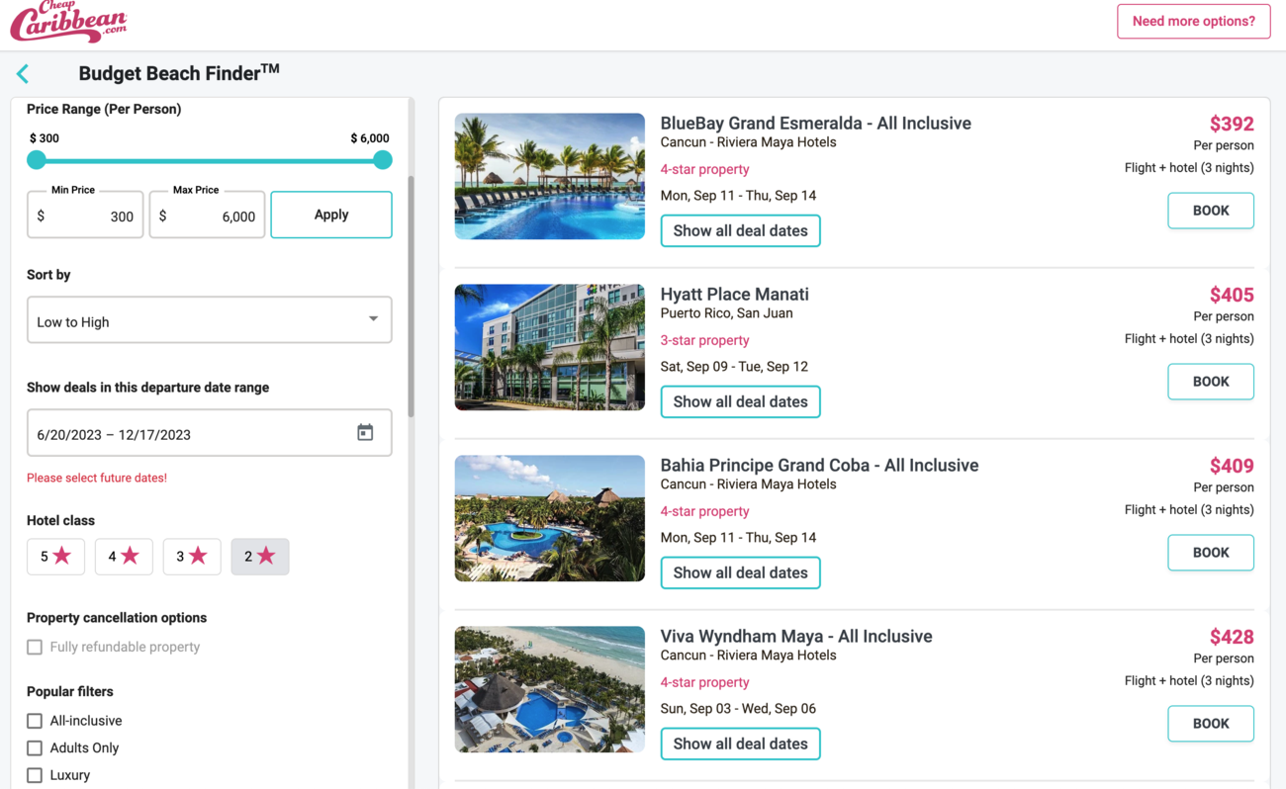This screenshot has width=1286, height=789.
Task: Open the Sort by Low to High dropdown
Action: pyautogui.click(x=210, y=320)
